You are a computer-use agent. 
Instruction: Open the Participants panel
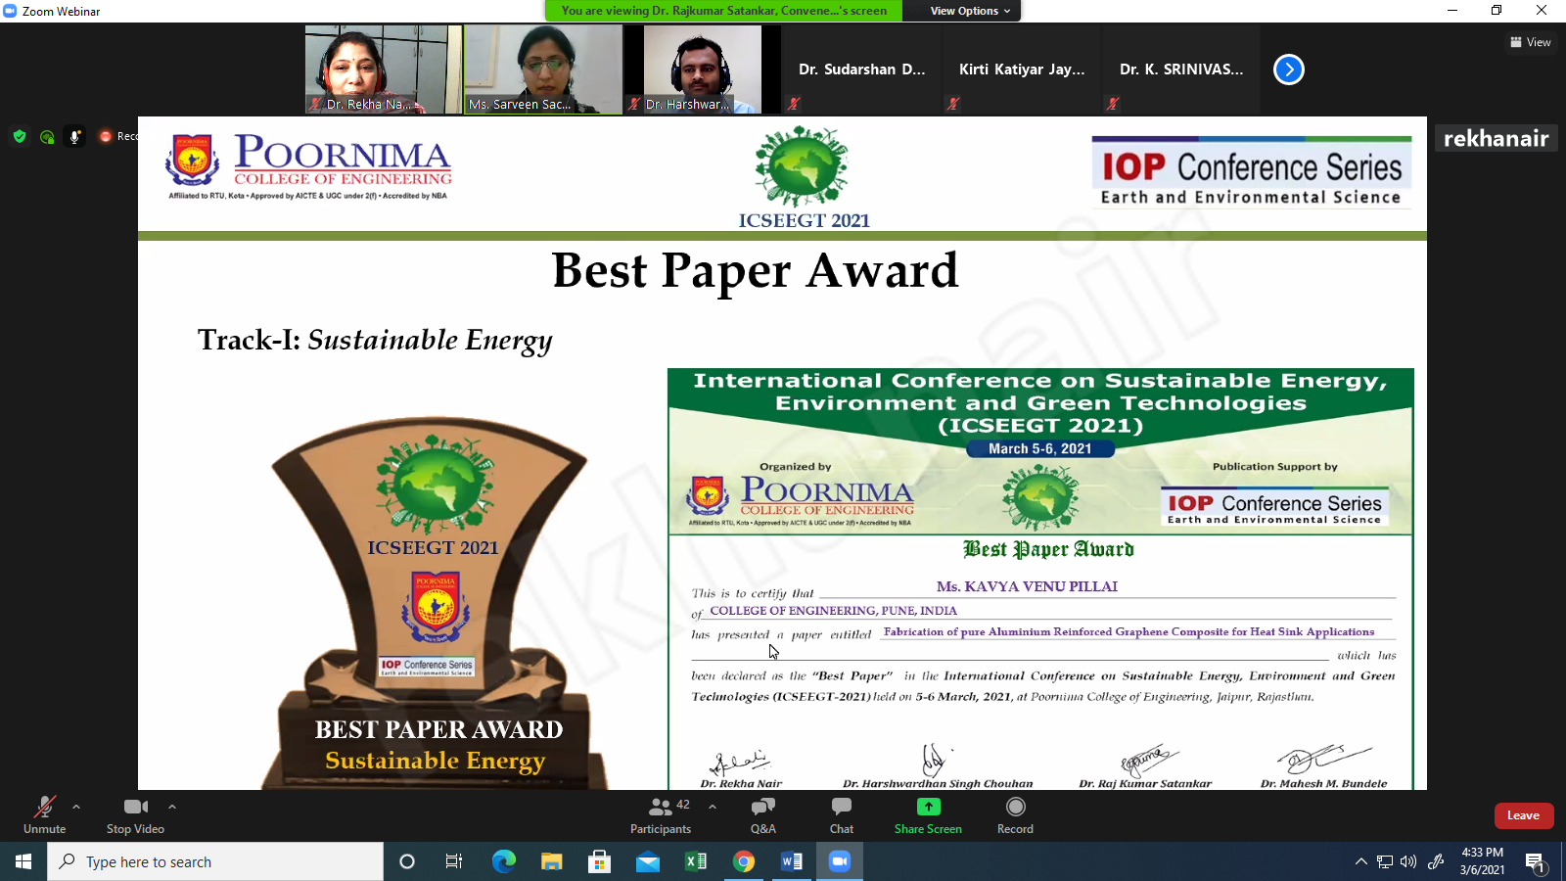(x=661, y=814)
